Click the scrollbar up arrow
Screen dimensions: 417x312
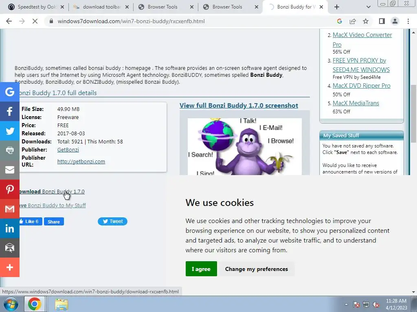click(x=414, y=32)
